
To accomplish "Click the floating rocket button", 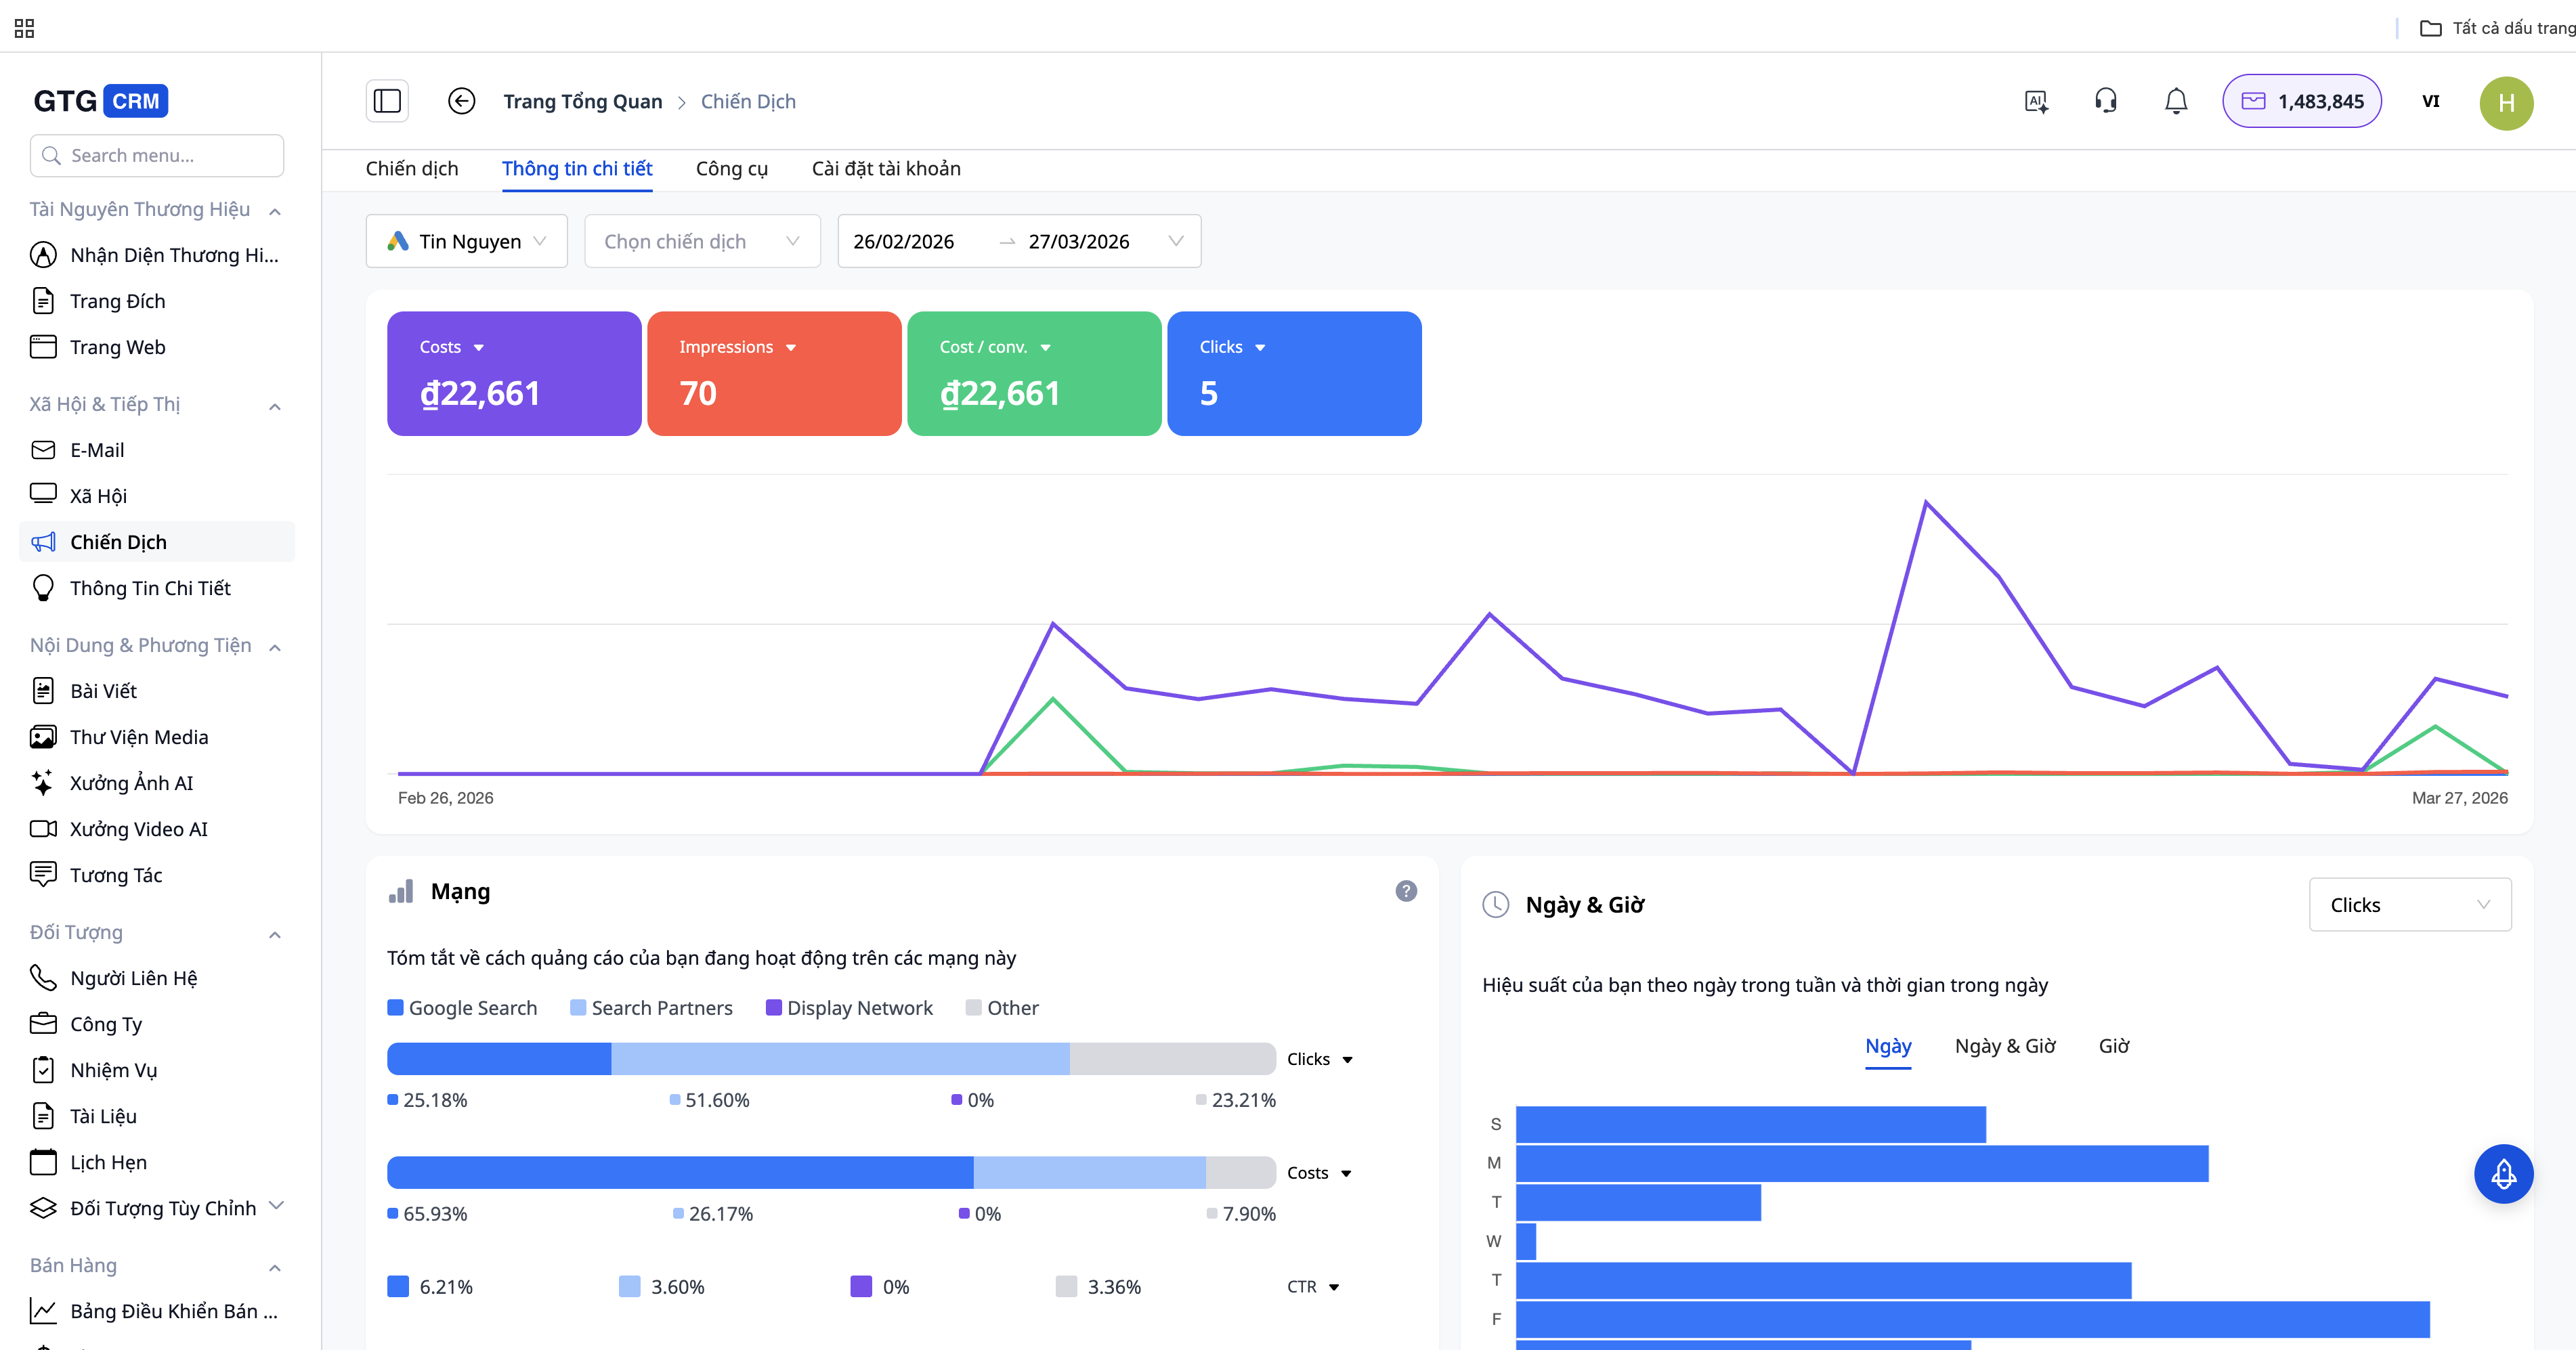I will (x=2503, y=1174).
